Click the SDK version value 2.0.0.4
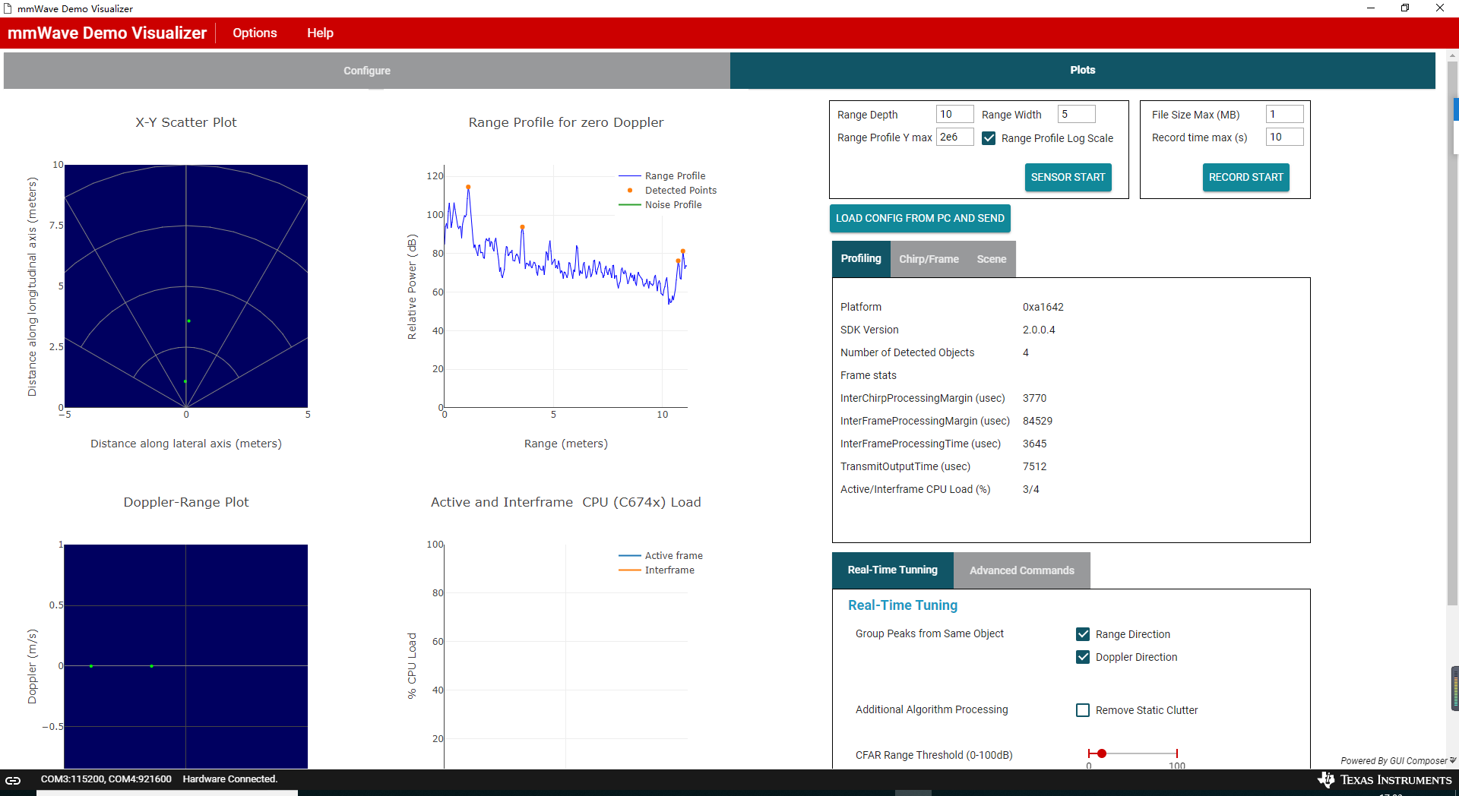Viewport: 1459px width, 796px height. (x=1039, y=330)
